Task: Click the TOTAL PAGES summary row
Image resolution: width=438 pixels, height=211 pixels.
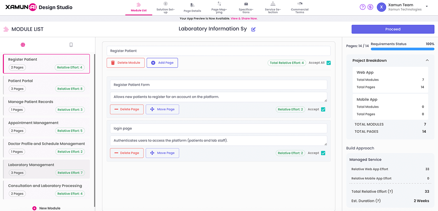Action: (x=390, y=131)
